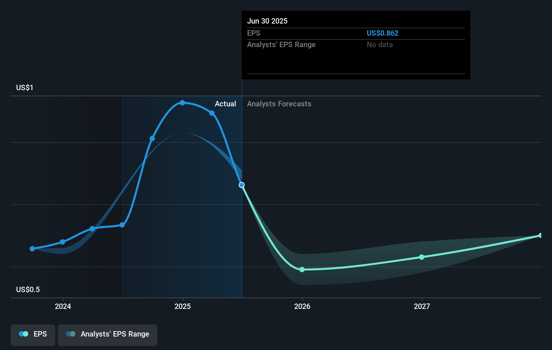Click the US$1 y-axis label
The height and width of the screenshot is (350, 552).
(25, 87)
